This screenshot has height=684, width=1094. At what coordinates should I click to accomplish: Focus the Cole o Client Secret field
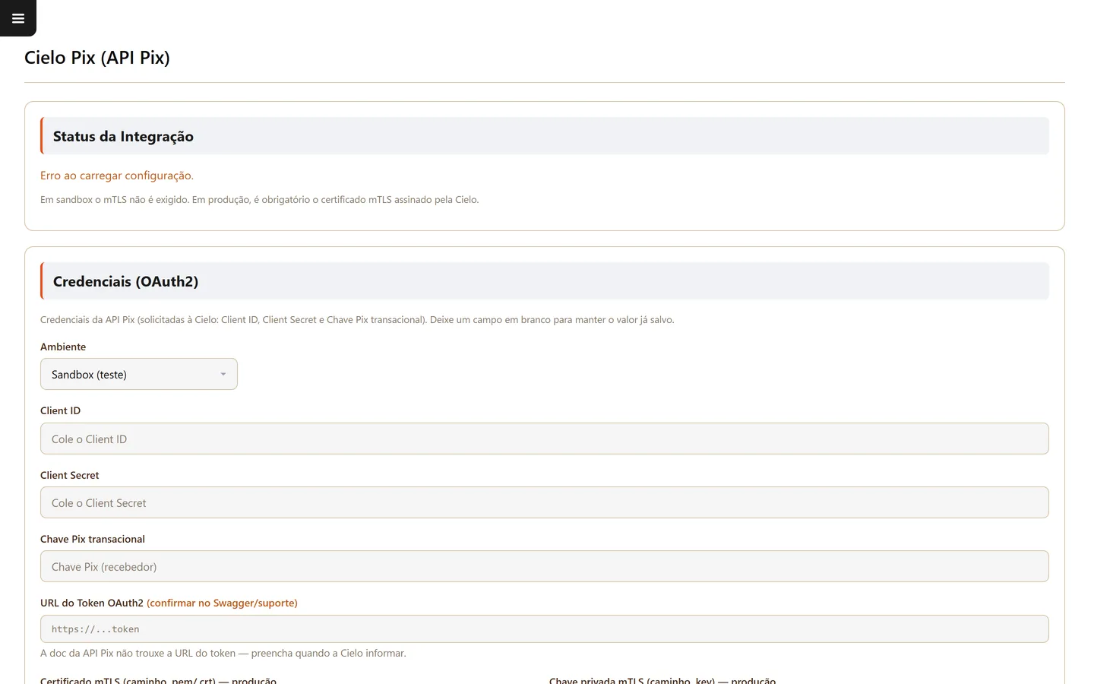tap(545, 502)
